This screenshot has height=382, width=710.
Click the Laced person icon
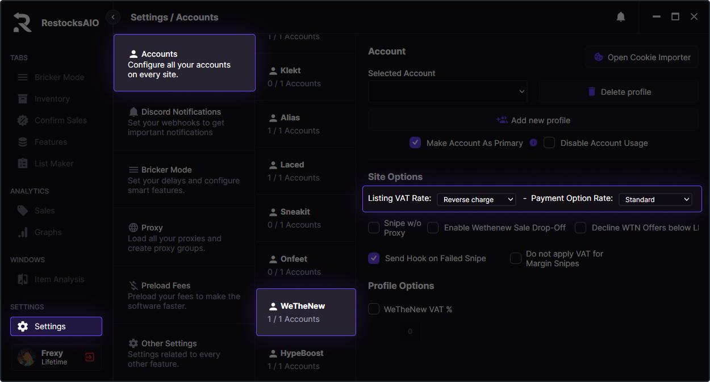click(273, 165)
